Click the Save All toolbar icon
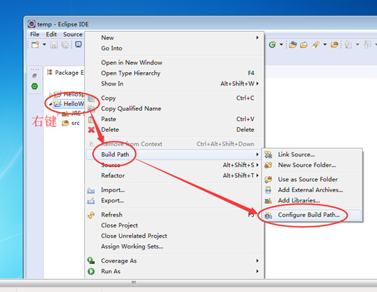377x292 pixels. coord(65,45)
